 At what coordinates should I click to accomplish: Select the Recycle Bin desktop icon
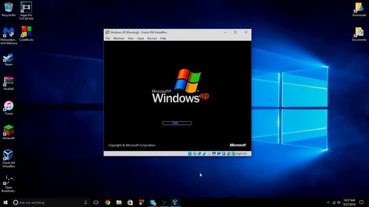click(9, 9)
